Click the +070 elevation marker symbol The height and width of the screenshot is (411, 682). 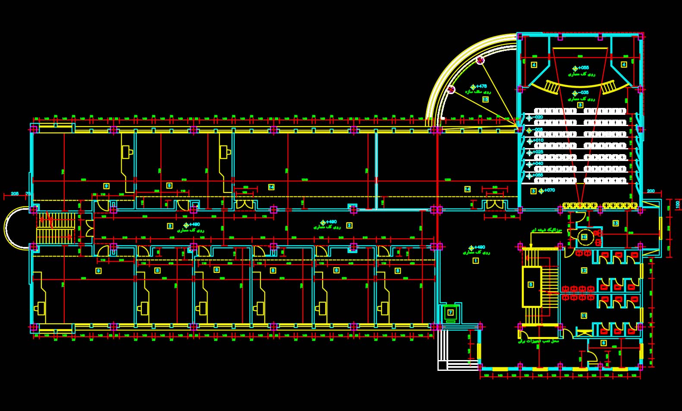pyautogui.click(x=541, y=191)
